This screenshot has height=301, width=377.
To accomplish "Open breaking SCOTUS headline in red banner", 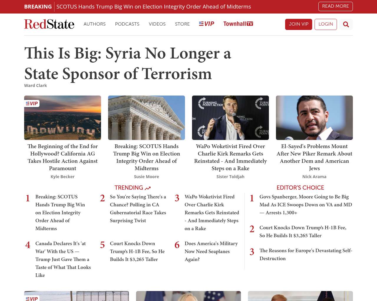I will coord(154,6).
